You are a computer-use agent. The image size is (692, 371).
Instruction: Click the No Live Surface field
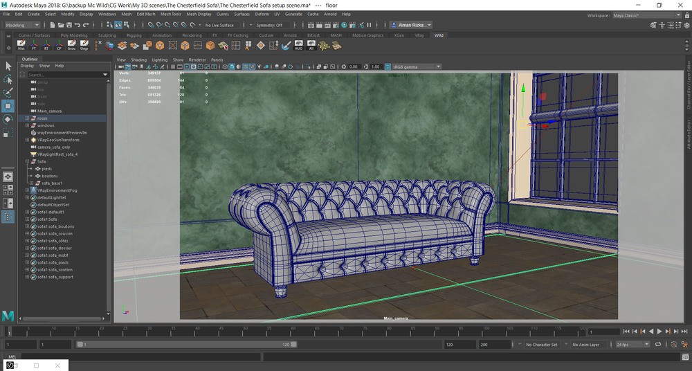pos(220,25)
